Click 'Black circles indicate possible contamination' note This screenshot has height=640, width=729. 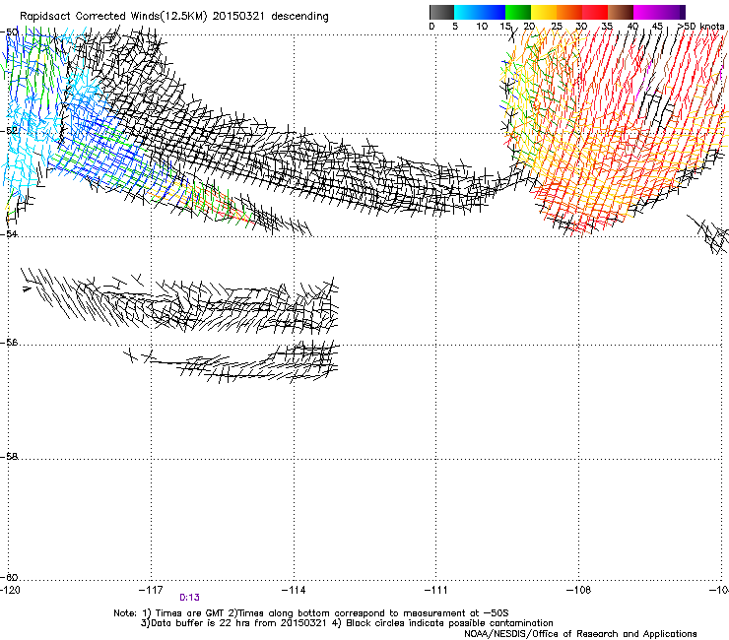pos(449,623)
